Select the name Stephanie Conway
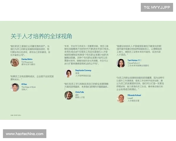Viewport: 176px width, 141px height. click(x=83, y=70)
